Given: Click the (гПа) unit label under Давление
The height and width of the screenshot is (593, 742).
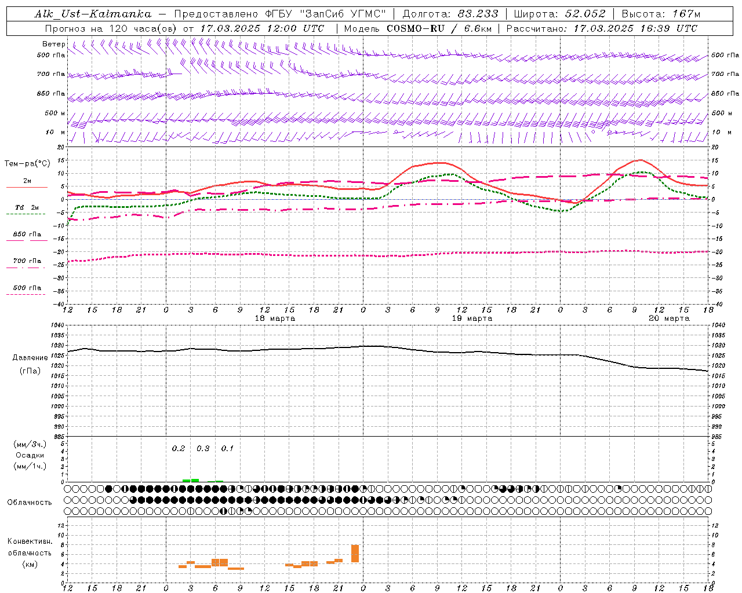Looking at the screenshot, I should (x=30, y=371).
